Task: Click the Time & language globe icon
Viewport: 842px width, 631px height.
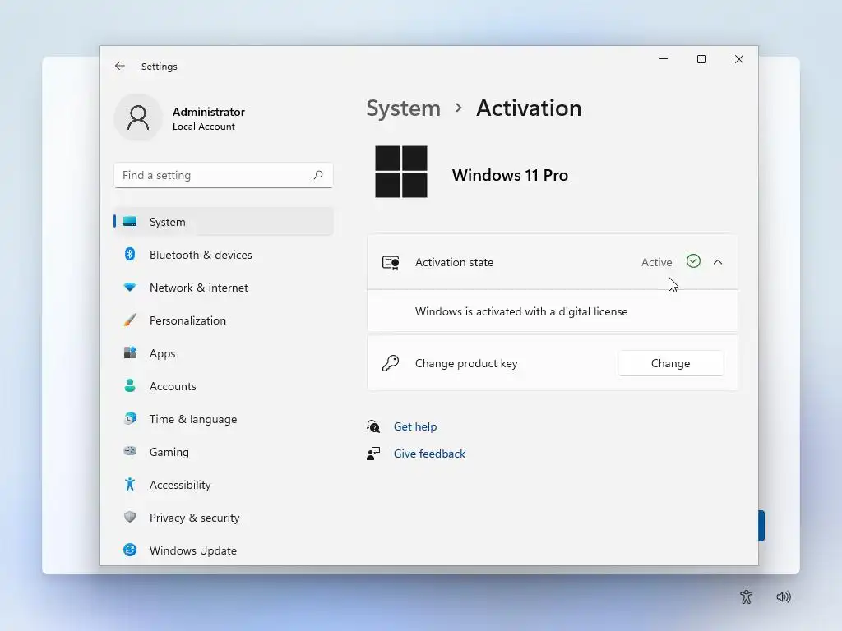Action: pos(130,418)
